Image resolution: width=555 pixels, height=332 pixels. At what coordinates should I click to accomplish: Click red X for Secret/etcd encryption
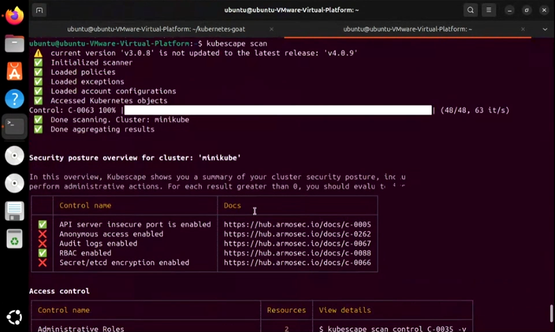coord(42,262)
